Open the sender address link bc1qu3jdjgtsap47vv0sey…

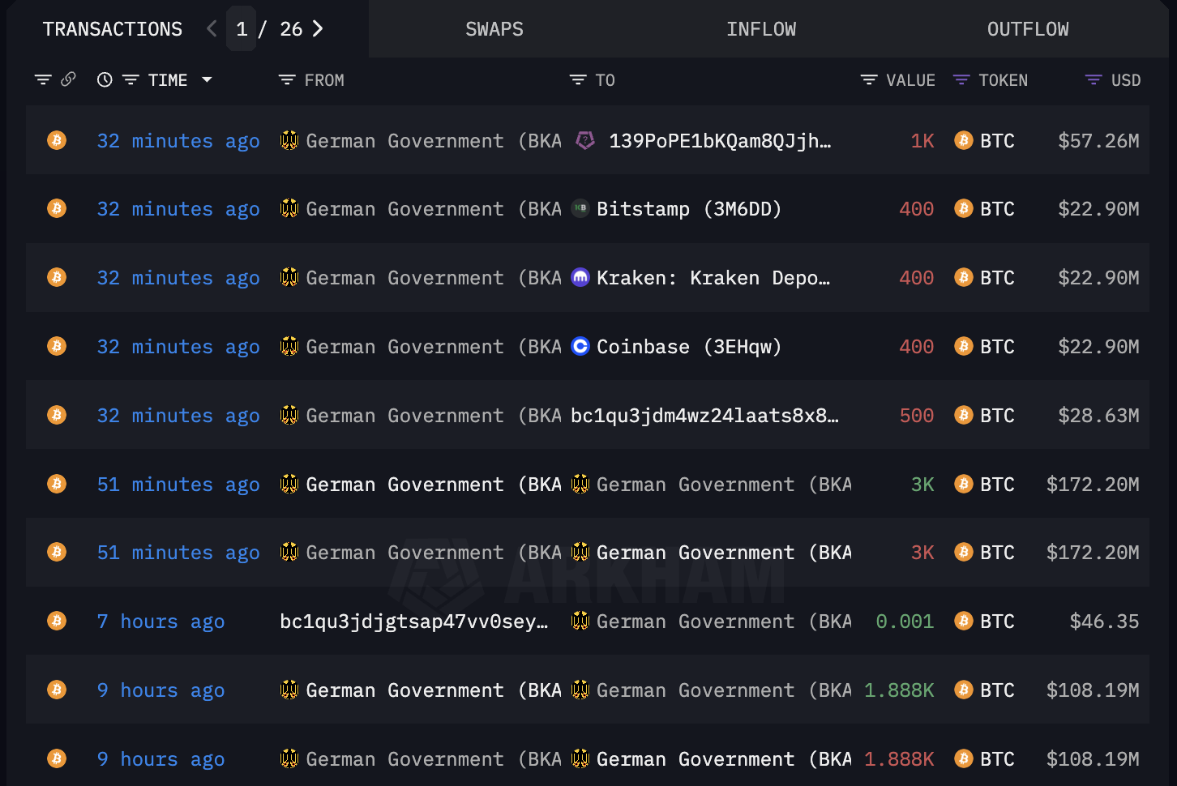(414, 621)
